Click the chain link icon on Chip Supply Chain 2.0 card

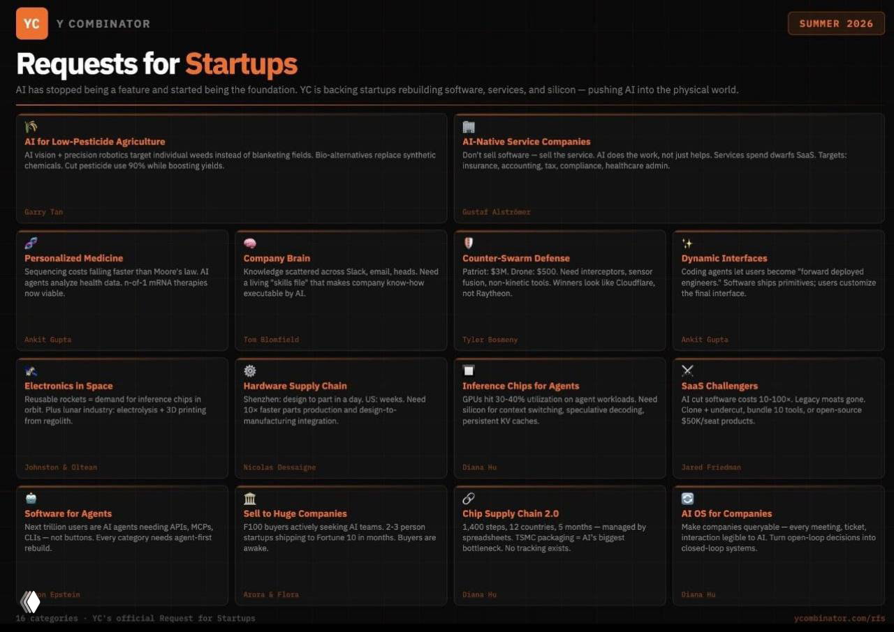469,499
